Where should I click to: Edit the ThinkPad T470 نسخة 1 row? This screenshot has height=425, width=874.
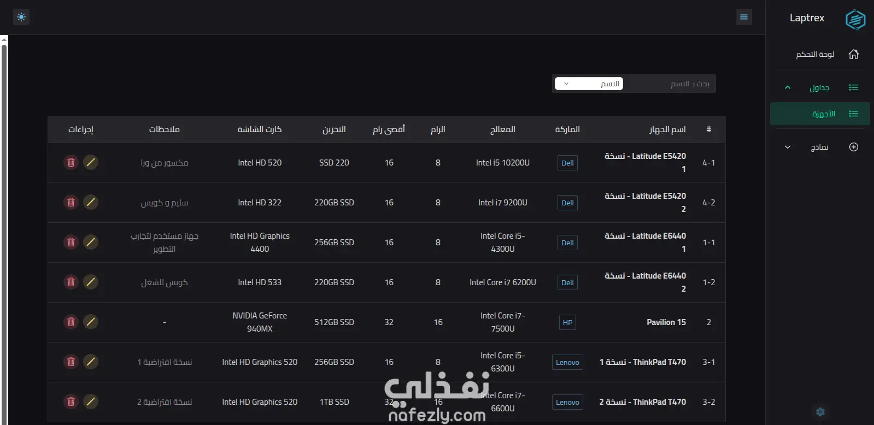point(91,362)
